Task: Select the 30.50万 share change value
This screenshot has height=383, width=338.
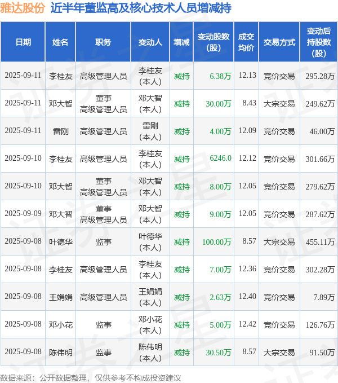Action: [218, 352]
